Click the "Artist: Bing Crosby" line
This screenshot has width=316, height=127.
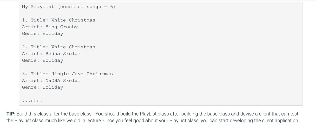coord(50,27)
